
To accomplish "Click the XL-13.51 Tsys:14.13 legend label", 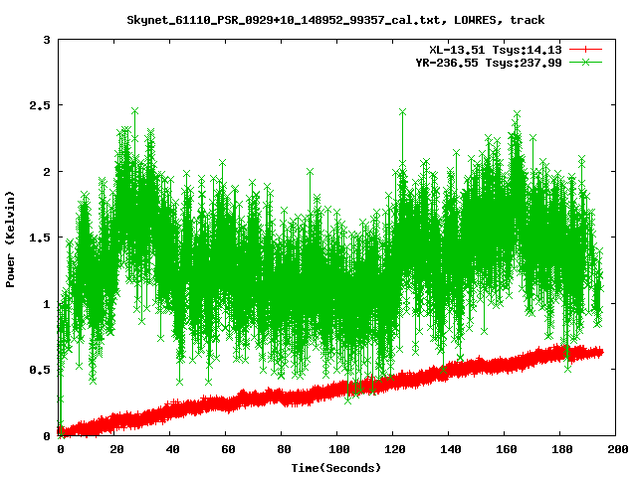I will point(496,49).
